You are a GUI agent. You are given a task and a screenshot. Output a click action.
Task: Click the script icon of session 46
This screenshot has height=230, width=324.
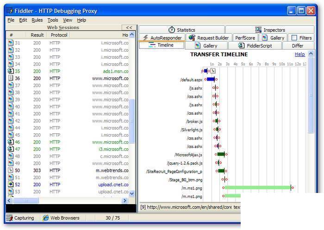click(x=11, y=142)
